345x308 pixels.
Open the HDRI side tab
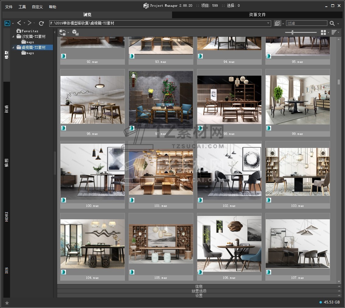(x=7, y=217)
